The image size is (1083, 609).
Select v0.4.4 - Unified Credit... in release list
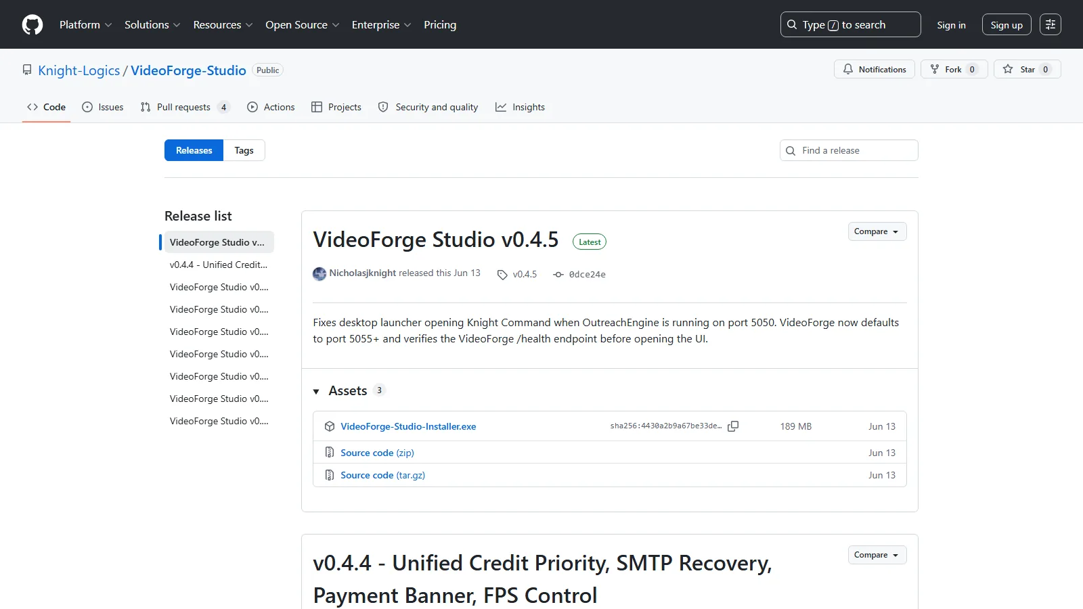(219, 265)
